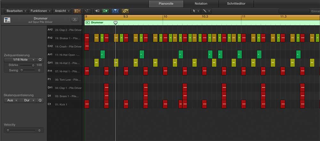
Task: Open the Aus scale root dropdown
Action: click(12, 100)
